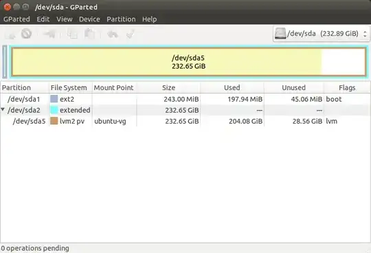Click the lvm2 pv file system label

[72, 121]
